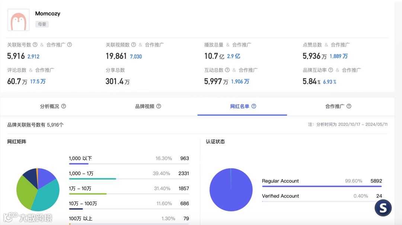Click the 19,861 associated videos number
The height and width of the screenshot is (225, 402).
116,56
